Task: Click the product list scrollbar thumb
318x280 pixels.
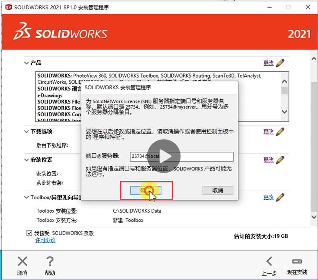Action: (284, 90)
